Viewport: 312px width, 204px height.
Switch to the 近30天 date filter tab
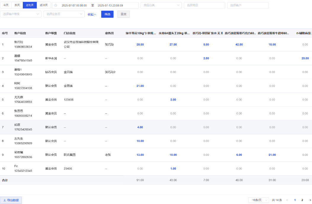coord(44,5)
